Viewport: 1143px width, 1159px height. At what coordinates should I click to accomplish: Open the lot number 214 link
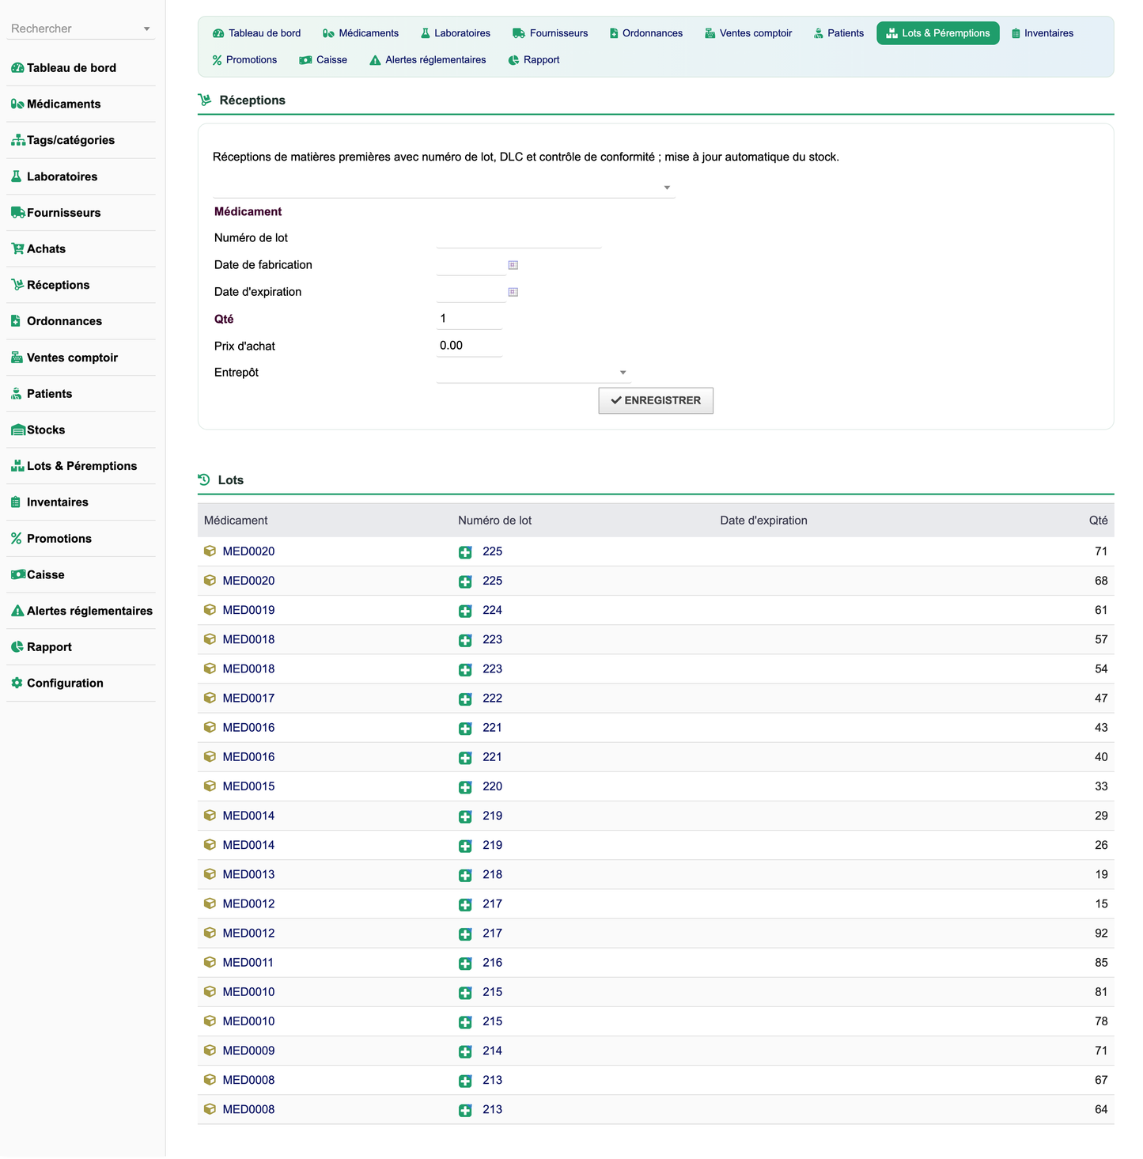[492, 1051]
